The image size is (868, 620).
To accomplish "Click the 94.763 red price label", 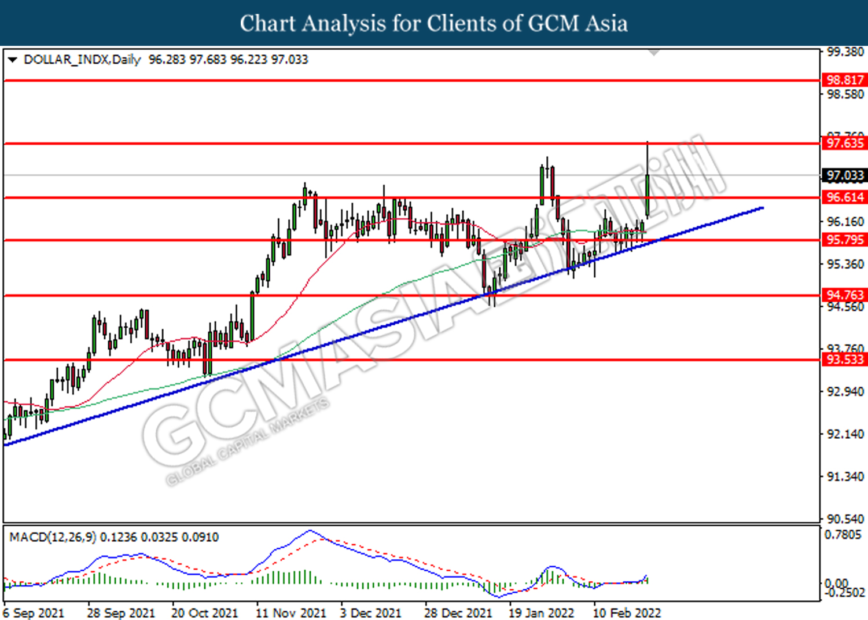I will [x=845, y=295].
